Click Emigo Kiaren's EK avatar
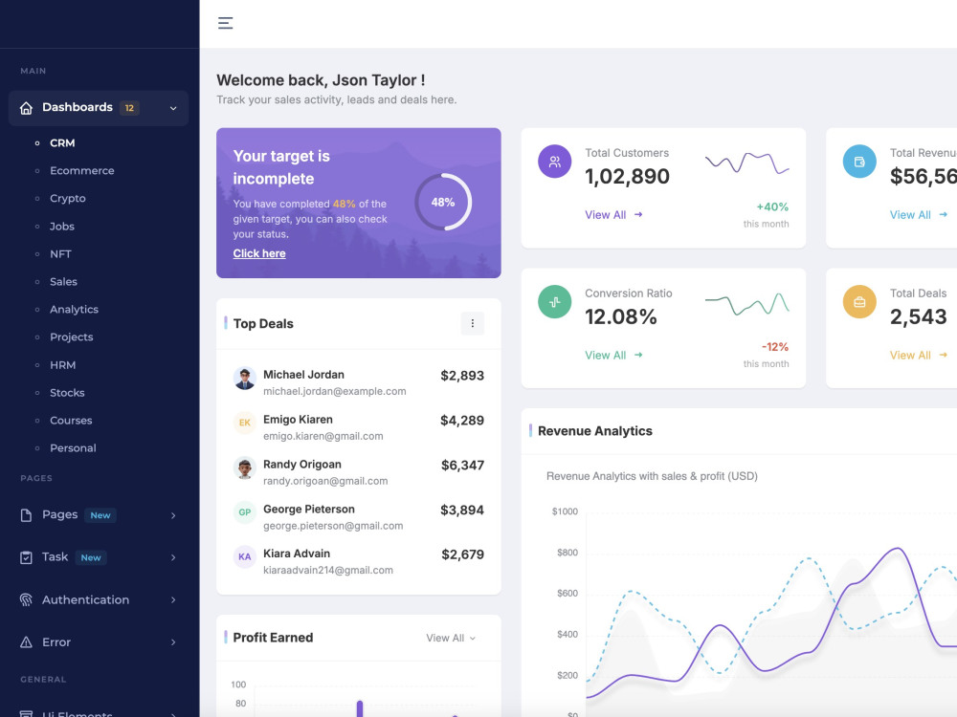 245,423
